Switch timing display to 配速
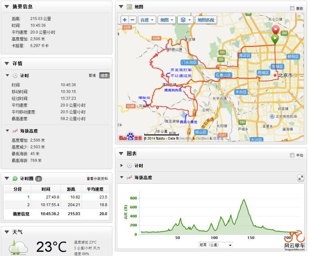 coord(93,76)
